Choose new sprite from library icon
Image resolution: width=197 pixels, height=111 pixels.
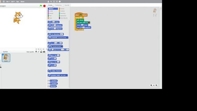point(36,52)
